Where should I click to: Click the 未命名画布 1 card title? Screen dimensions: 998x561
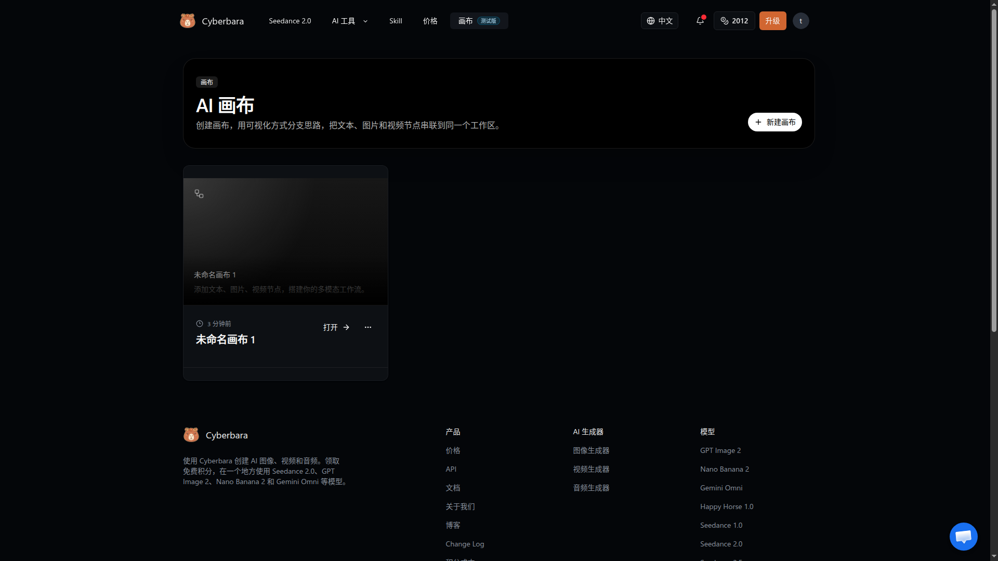click(226, 340)
